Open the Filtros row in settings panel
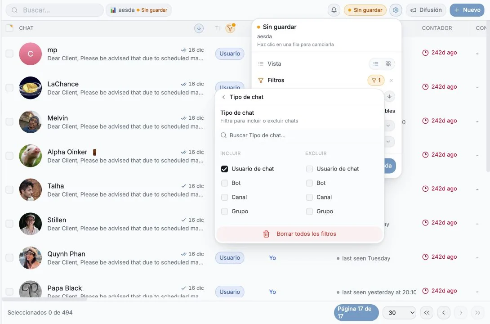490x324 pixels. pyautogui.click(x=326, y=81)
